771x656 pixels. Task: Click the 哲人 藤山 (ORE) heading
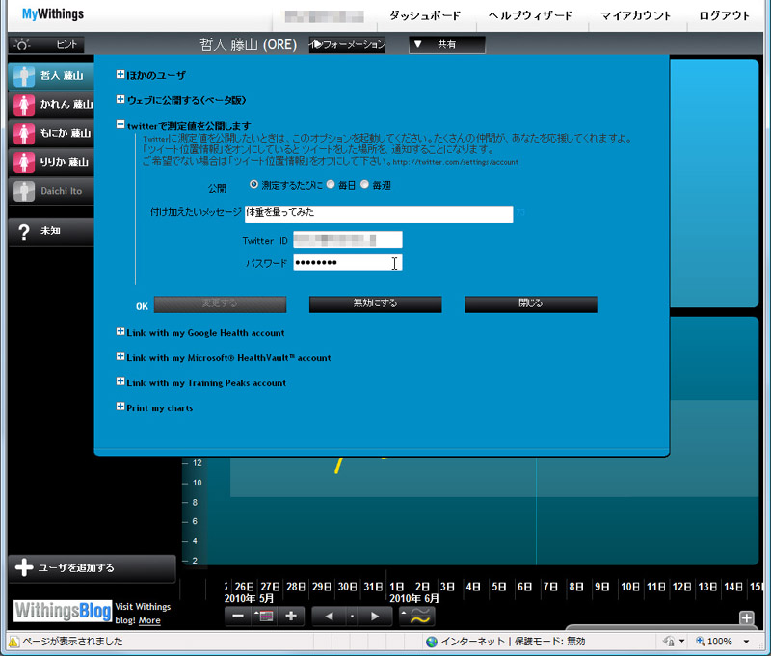coord(248,44)
